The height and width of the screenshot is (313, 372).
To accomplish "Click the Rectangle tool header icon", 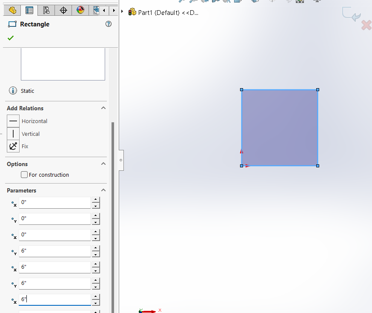I will click(12, 24).
